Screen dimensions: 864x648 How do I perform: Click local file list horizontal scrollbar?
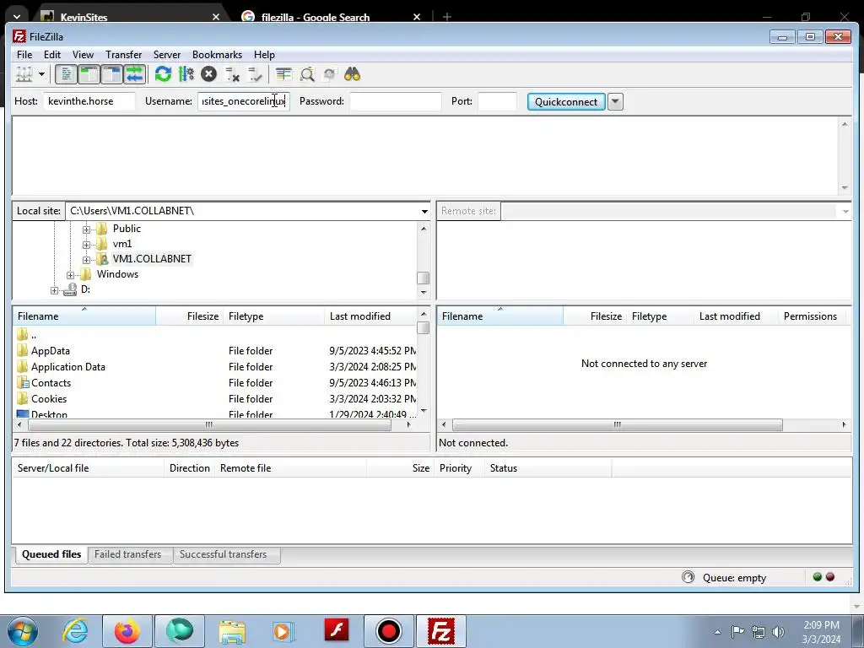click(210, 425)
